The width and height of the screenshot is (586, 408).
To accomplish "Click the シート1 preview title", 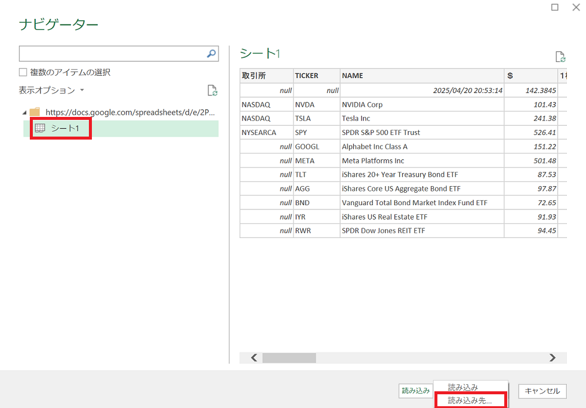I will tap(260, 54).
